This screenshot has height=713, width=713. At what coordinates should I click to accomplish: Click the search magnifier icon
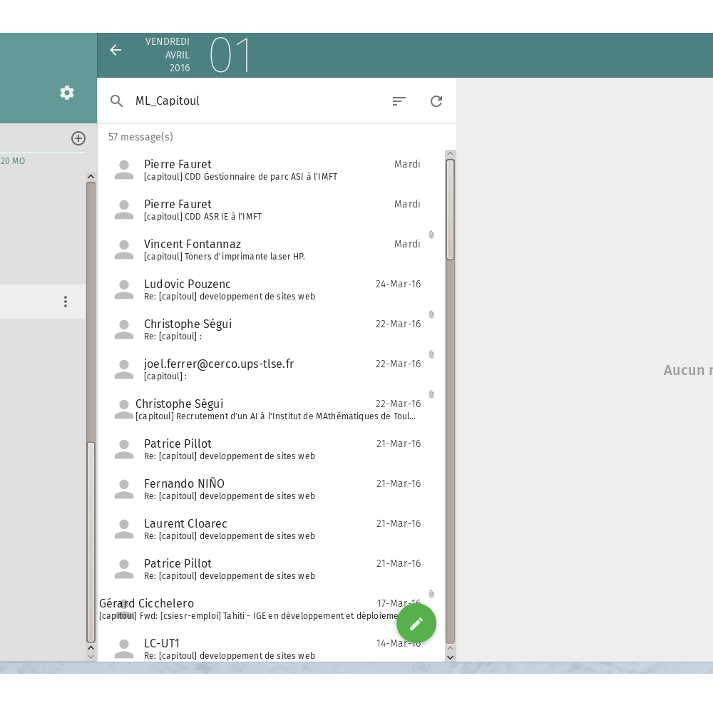click(x=117, y=101)
